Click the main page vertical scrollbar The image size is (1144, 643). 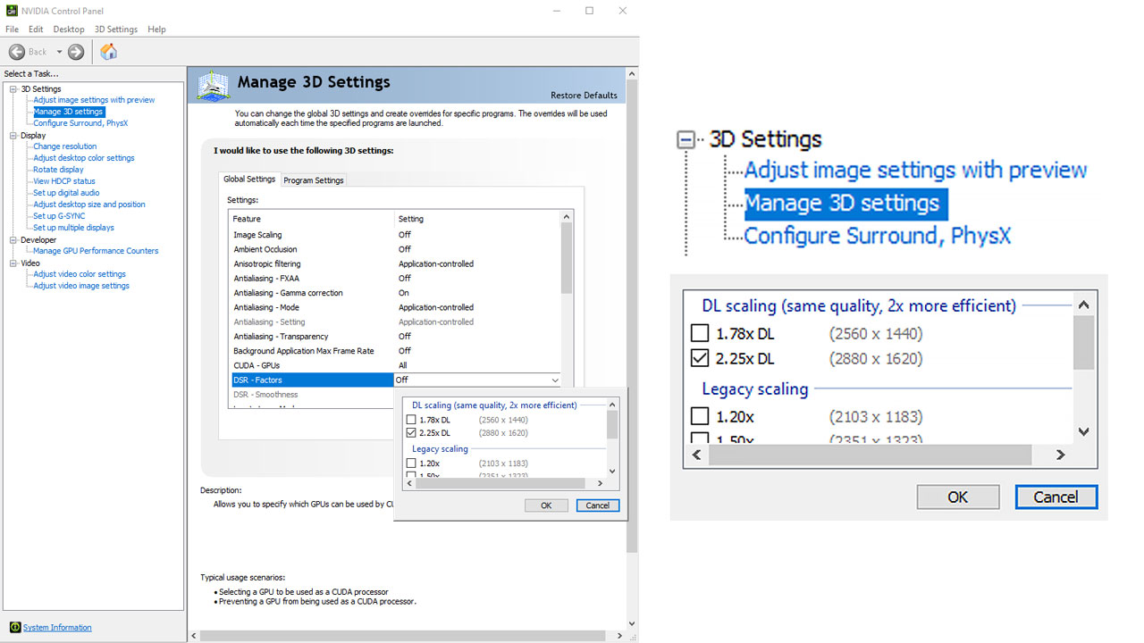(x=633, y=314)
